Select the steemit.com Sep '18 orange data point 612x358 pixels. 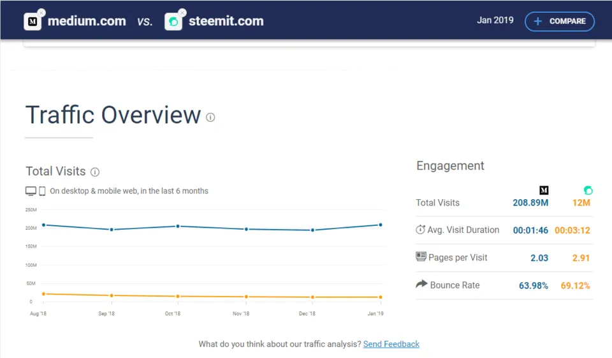(112, 295)
